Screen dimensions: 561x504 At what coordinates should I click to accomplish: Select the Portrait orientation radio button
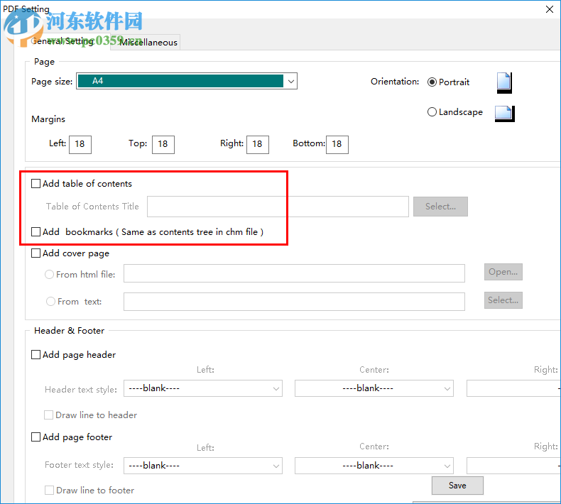pos(432,82)
